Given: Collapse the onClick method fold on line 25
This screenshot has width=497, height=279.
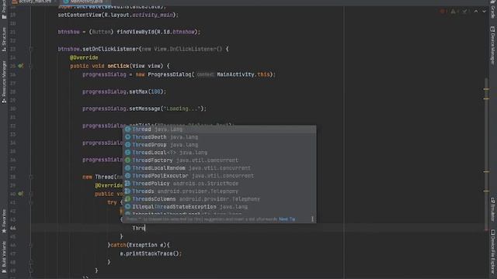Looking at the screenshot, I should pyautogui.click(x=31, y=66).
